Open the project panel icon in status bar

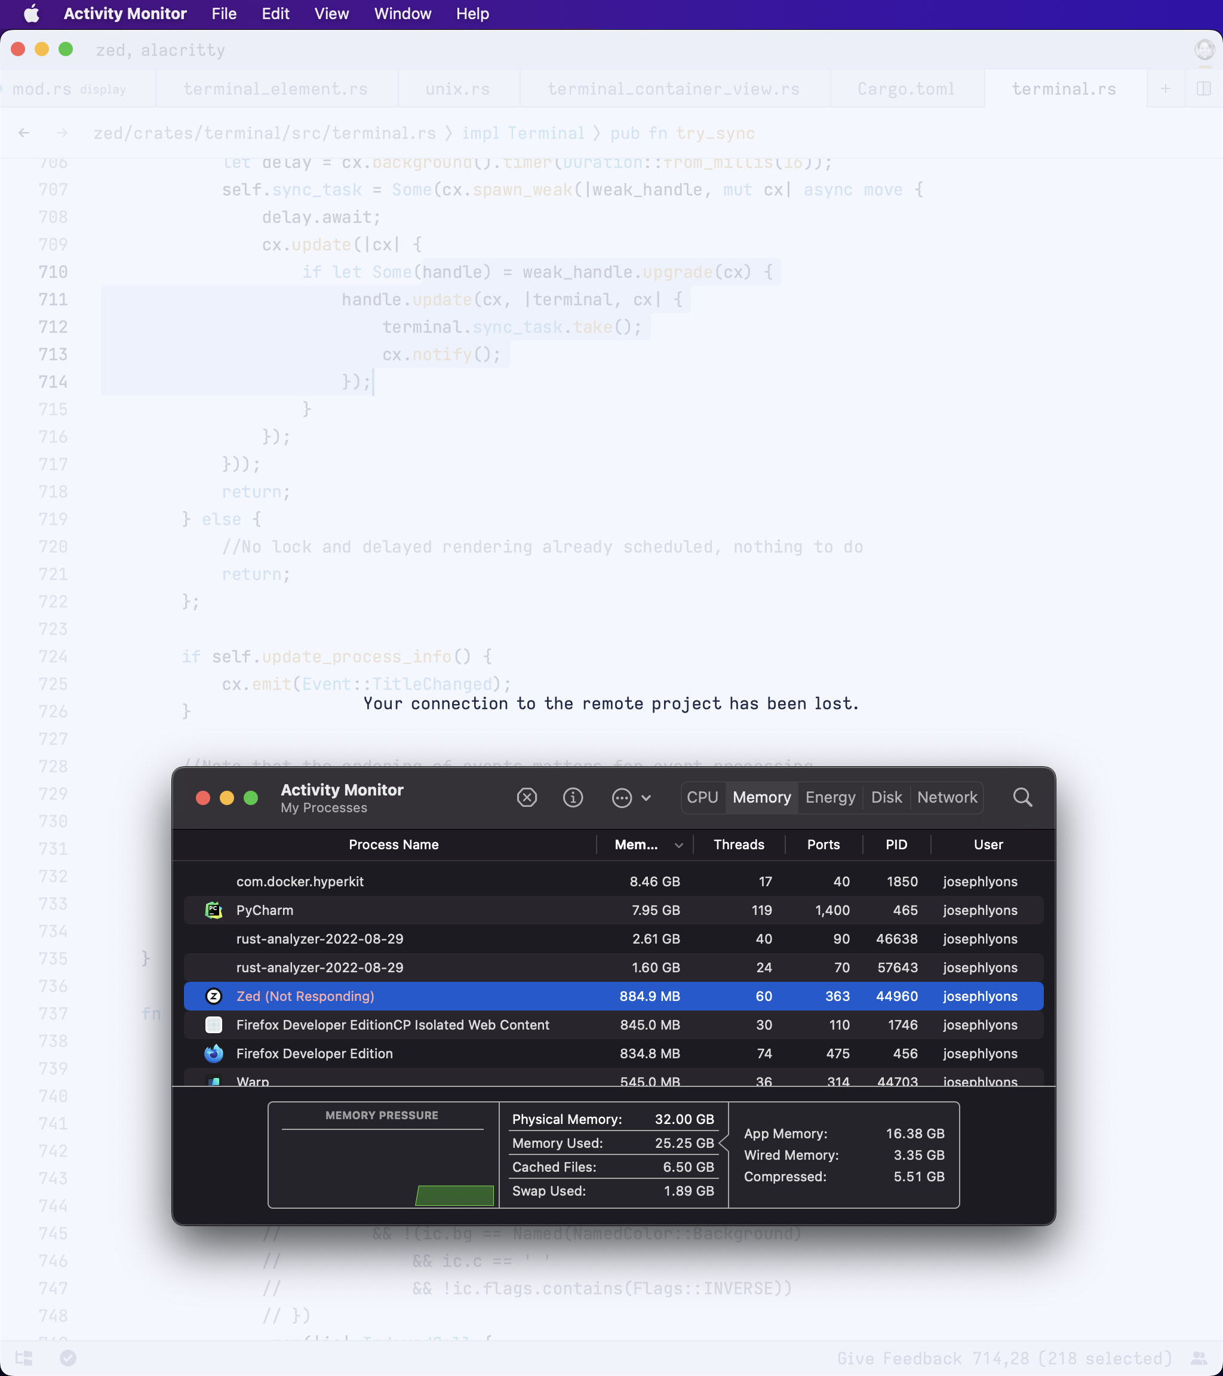click(x=24, y=1358)
